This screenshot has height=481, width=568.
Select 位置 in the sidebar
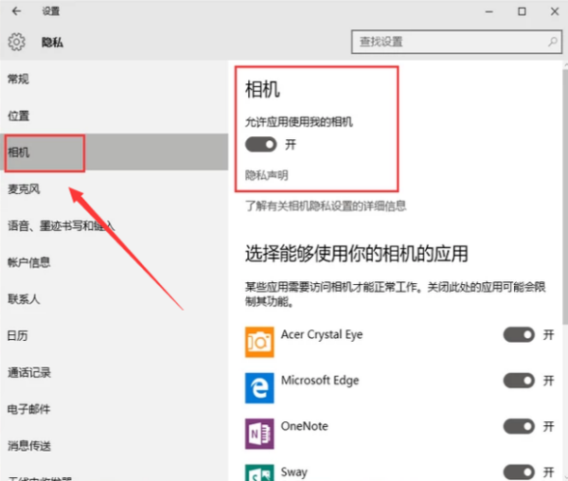[x=19, y=116]
